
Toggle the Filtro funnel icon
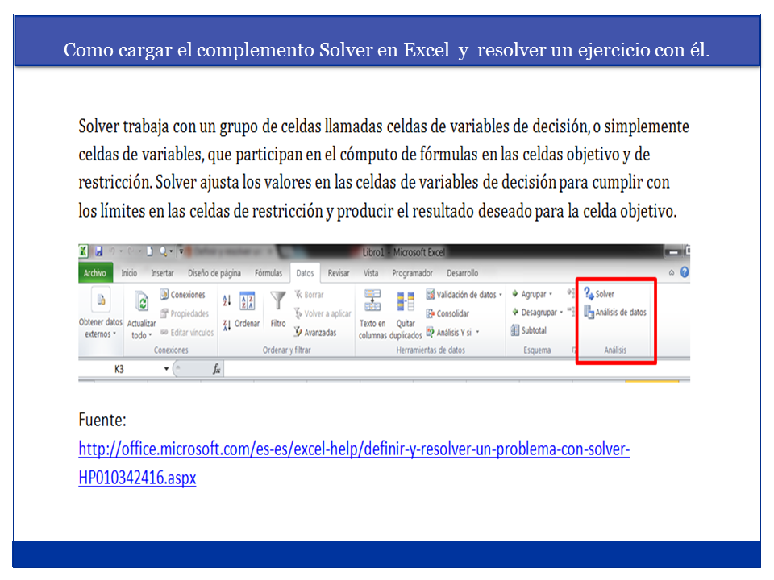coord(278,300)
